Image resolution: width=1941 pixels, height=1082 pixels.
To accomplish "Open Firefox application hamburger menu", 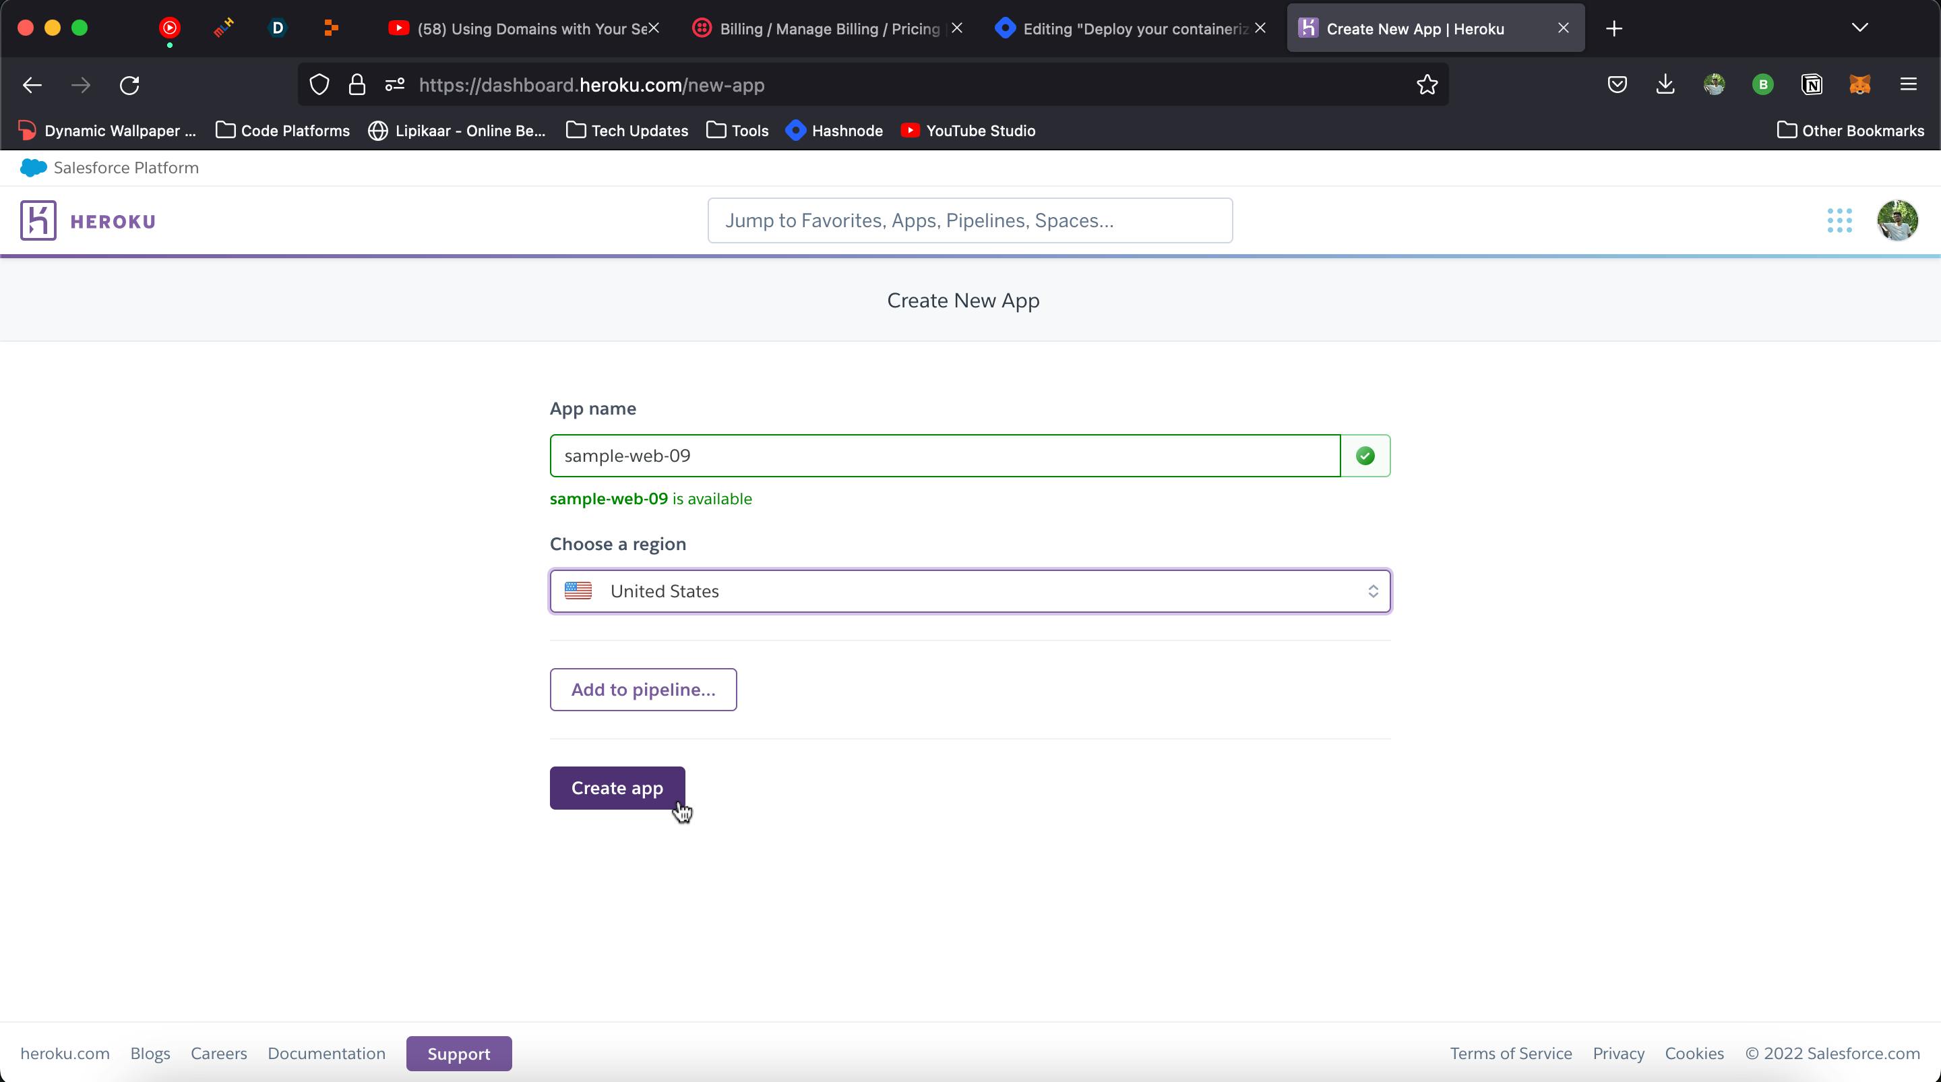I will pyautogui.click(x=1909, y=85).
